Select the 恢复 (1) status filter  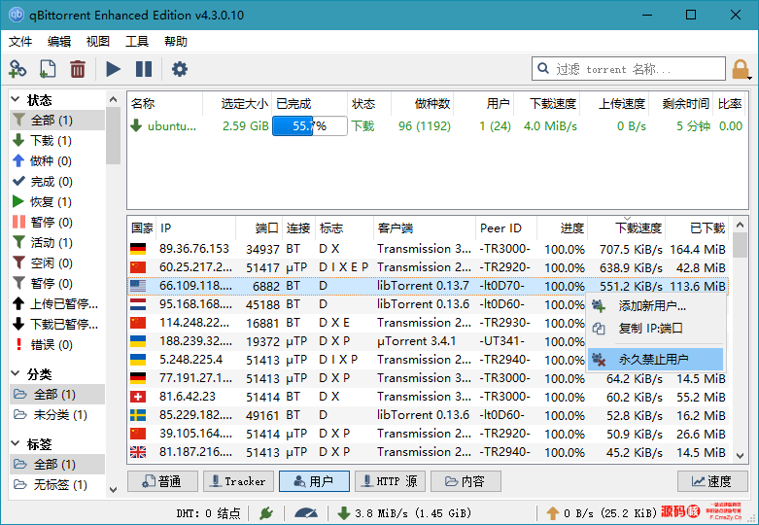pyautogui.click(x=57, y=202)
